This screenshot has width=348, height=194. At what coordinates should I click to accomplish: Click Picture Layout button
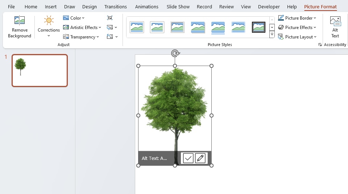point(297,37)
